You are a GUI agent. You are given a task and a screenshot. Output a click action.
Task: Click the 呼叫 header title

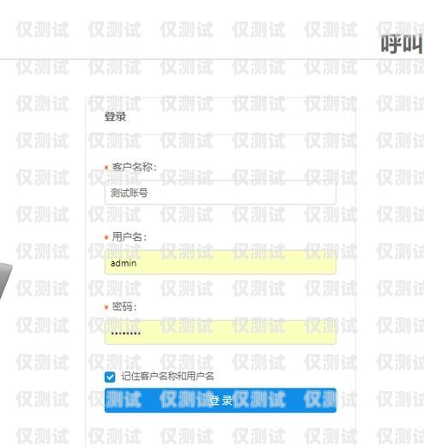[x=402, y=44]
